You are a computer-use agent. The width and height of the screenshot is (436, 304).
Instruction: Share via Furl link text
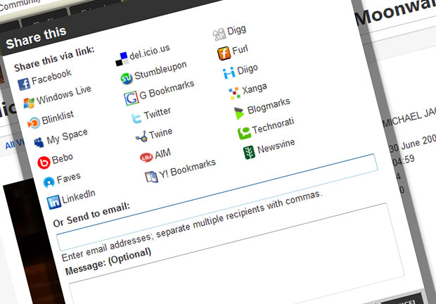240,50
